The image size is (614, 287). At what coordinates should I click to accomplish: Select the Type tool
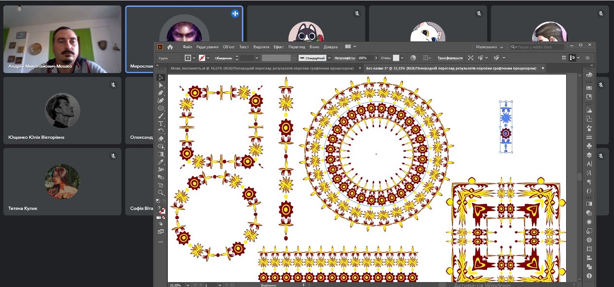tap(161, 123)
